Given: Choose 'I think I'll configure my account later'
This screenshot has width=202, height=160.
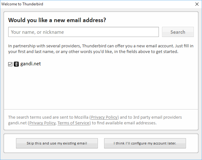Looking at the screenshot, I should click(145, 143).
